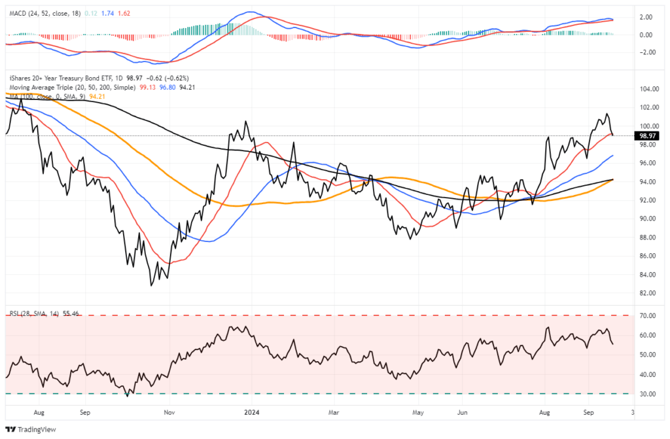Click the Nov label on time axis

[169, 413]
